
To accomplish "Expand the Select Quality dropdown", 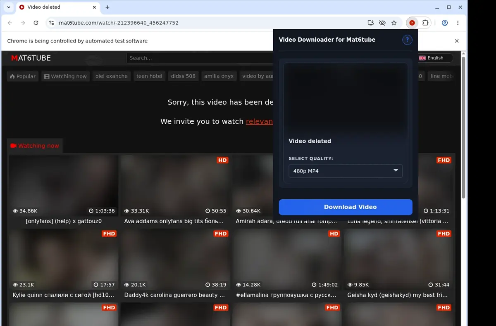I will coord(346,171).
